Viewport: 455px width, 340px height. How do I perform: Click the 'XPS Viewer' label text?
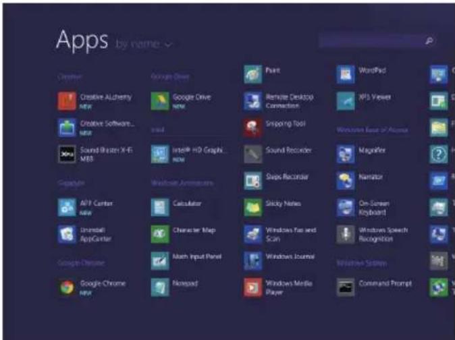pos(375,97)
